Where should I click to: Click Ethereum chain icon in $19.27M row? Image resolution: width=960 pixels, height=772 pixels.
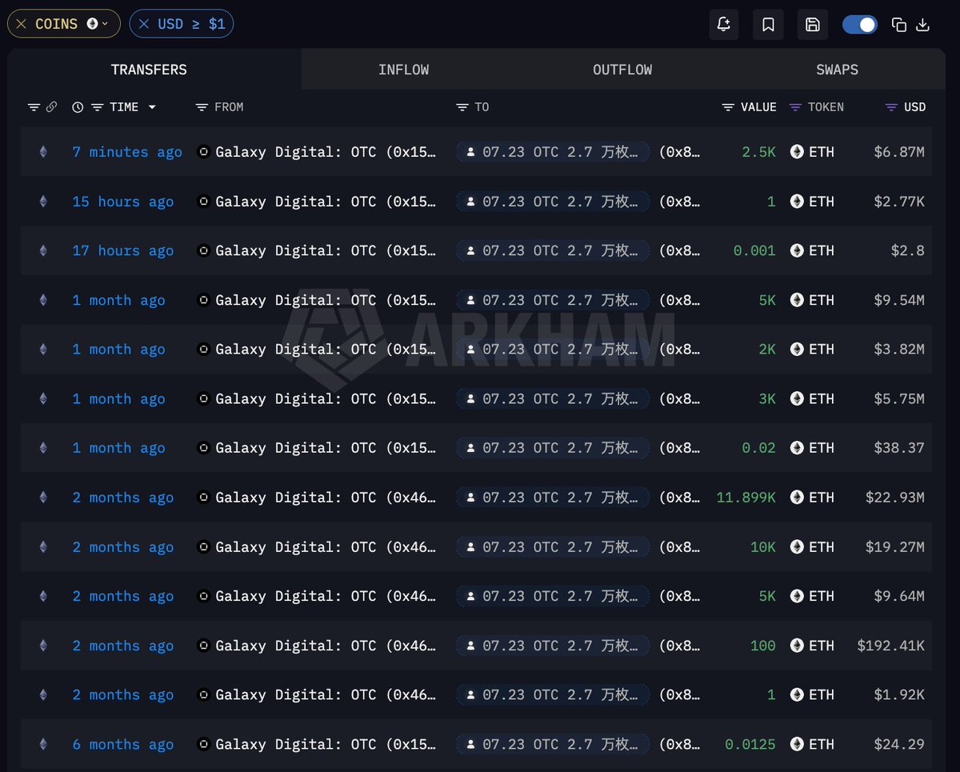(x=43, y=547)
